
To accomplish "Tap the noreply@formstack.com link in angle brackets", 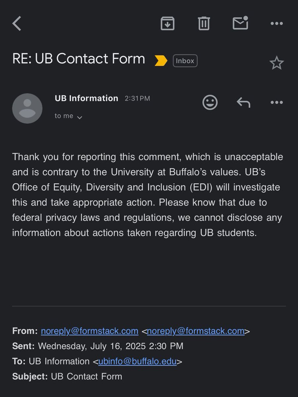I will pyautogui.click(x=196, y=331).
